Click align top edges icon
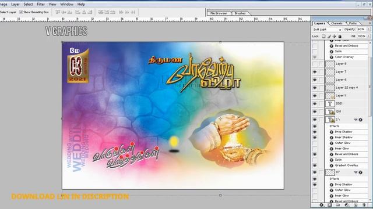Viewport: 373px width, 209px height. (x=58, y=12)
